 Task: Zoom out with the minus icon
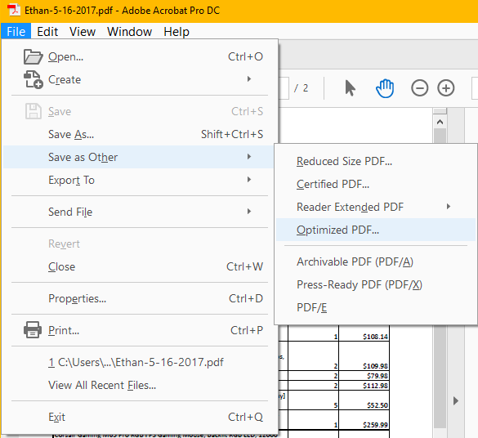pos(419,88)
